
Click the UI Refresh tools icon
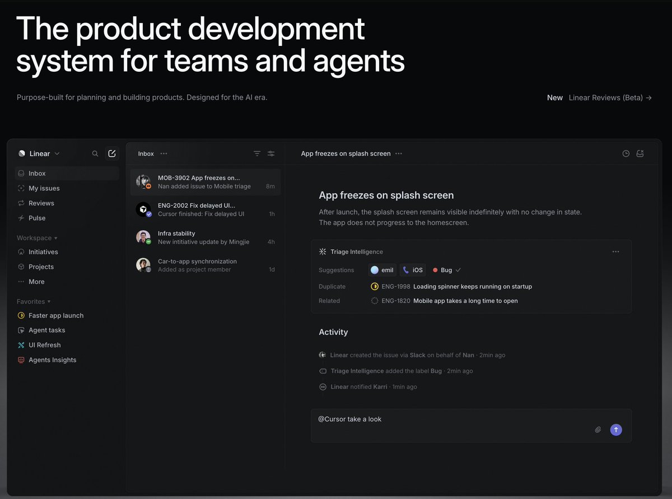(x=21, y=345)
